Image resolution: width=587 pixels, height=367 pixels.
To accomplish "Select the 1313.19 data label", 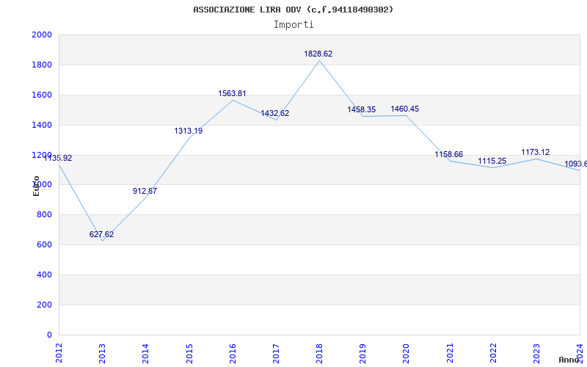I will (x=189, y=131).
